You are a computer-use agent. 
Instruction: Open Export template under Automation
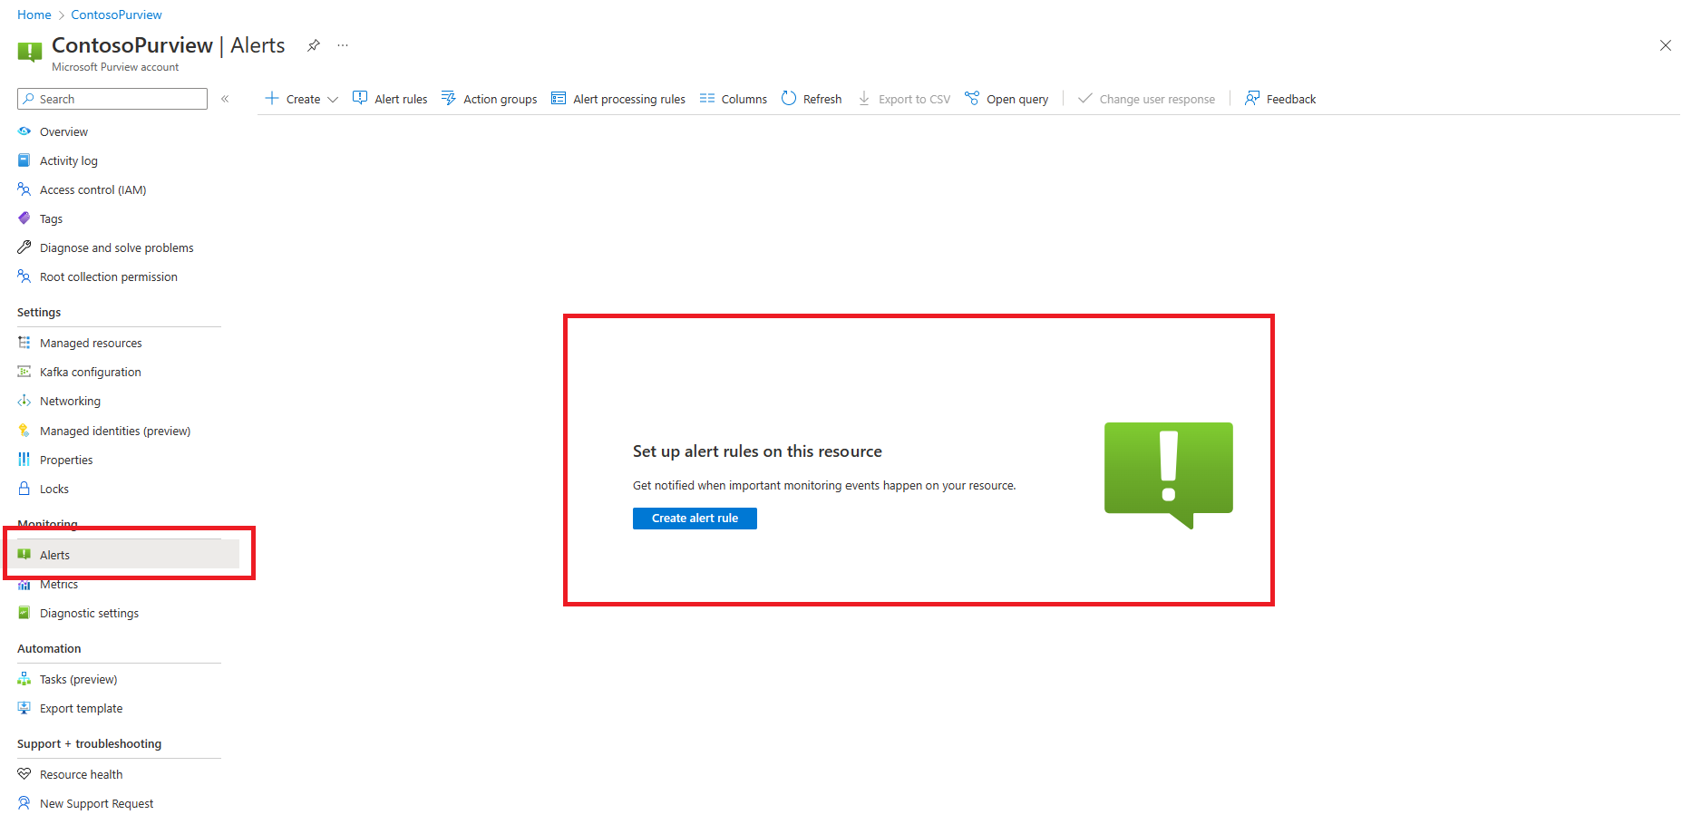(81, 708)
